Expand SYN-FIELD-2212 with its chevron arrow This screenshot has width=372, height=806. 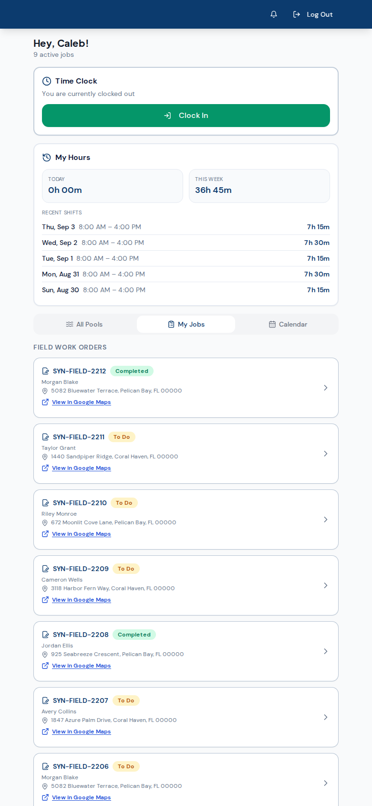coord(326,388)
